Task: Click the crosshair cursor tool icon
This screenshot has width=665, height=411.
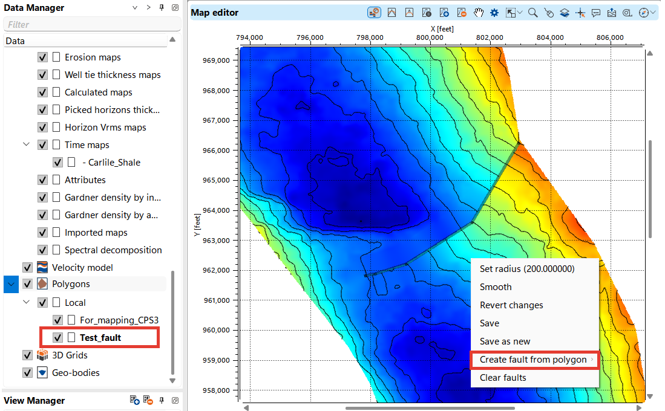Action: [x=580, y=13]
